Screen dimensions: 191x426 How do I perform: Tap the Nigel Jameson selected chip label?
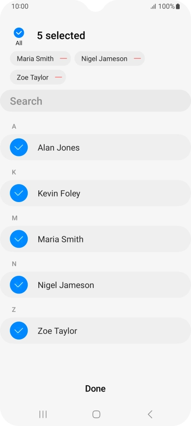pos(104,59)
